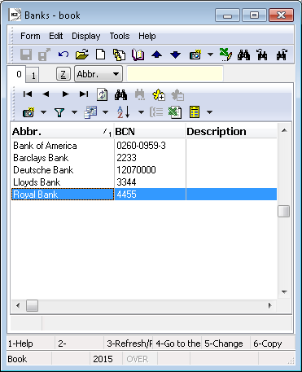Viewport: 302px width, 372px height.
Task: Click the 1-Help function key button
Action: click(31, 344)
